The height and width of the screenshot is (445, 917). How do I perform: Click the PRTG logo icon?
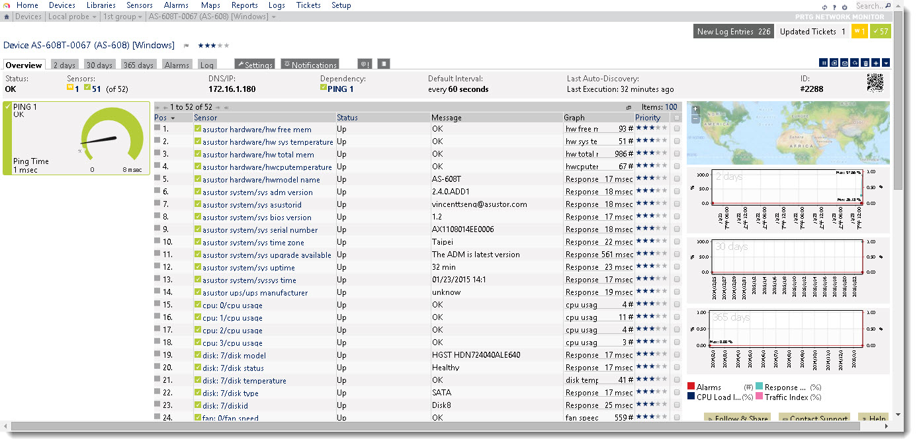point(7,5)
